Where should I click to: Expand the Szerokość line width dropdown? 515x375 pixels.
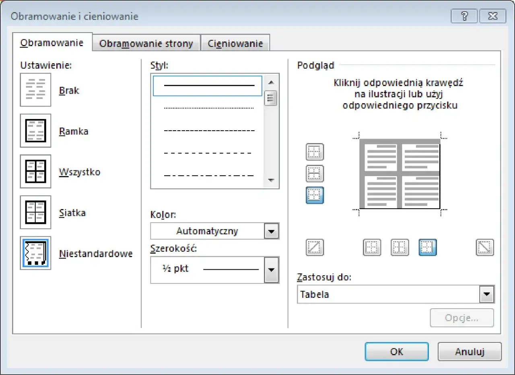pos(271,270)
